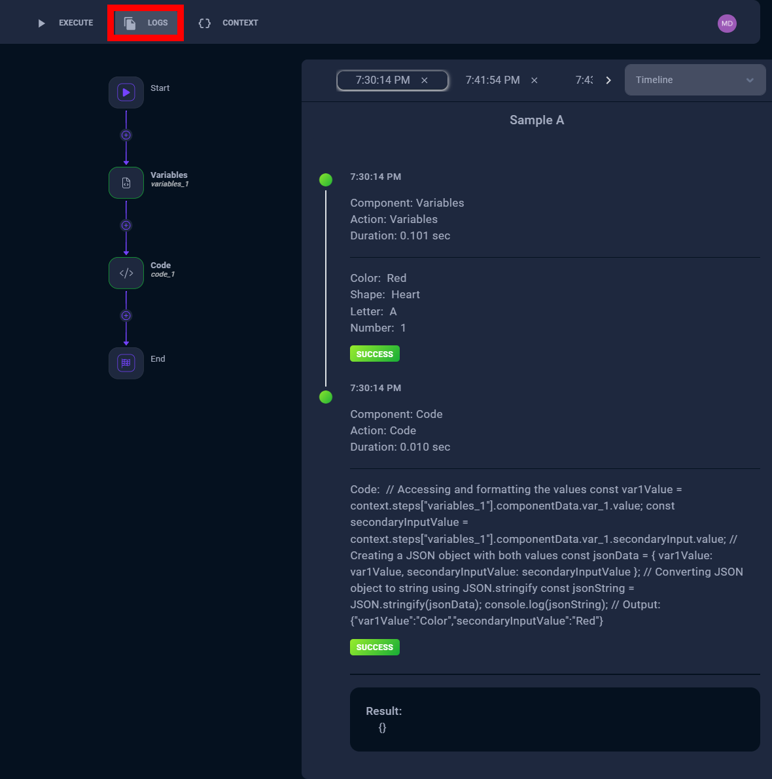
Task: Close the 7:30:14 PM log tab
Action: click(425, 80)
